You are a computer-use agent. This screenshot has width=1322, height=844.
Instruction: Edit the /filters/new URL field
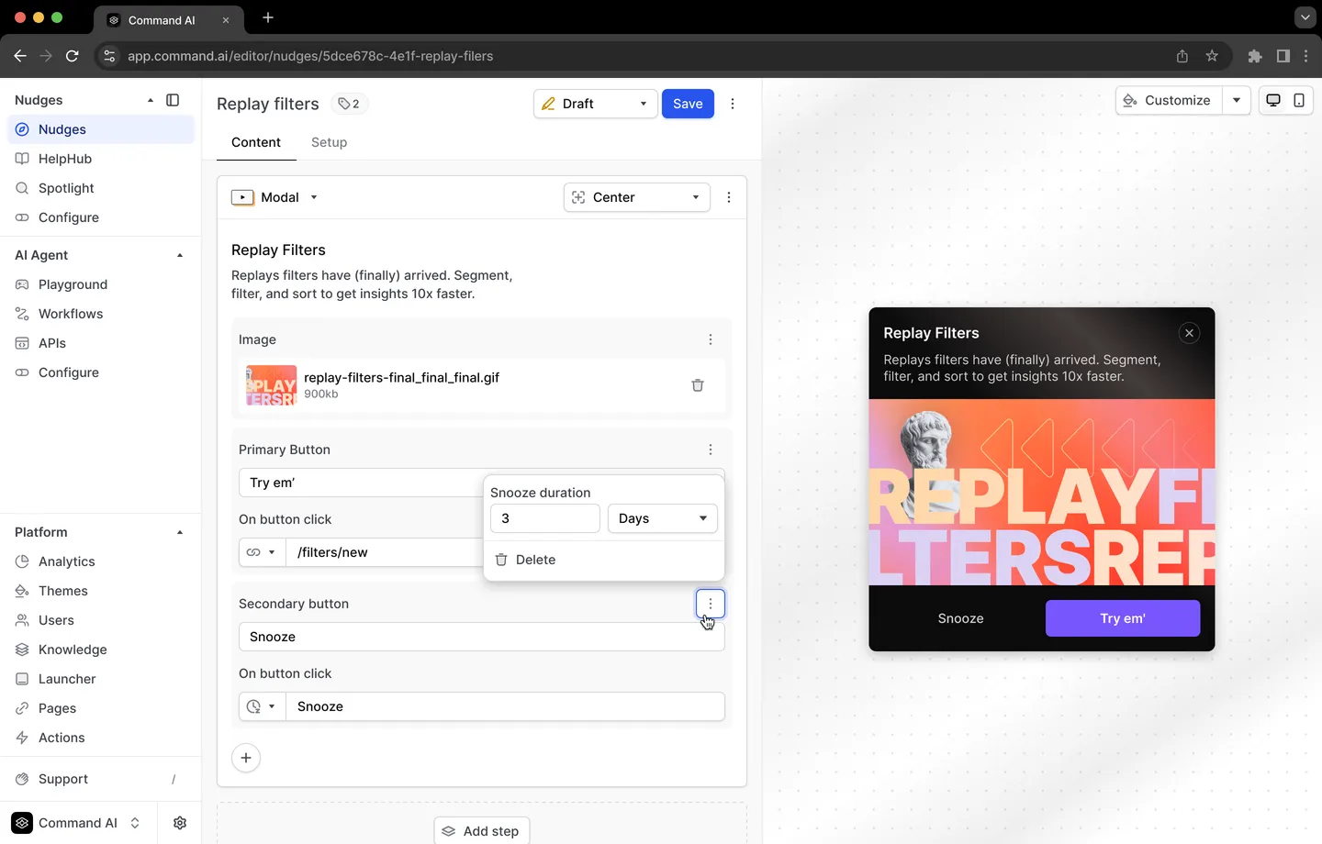[385, 552]
